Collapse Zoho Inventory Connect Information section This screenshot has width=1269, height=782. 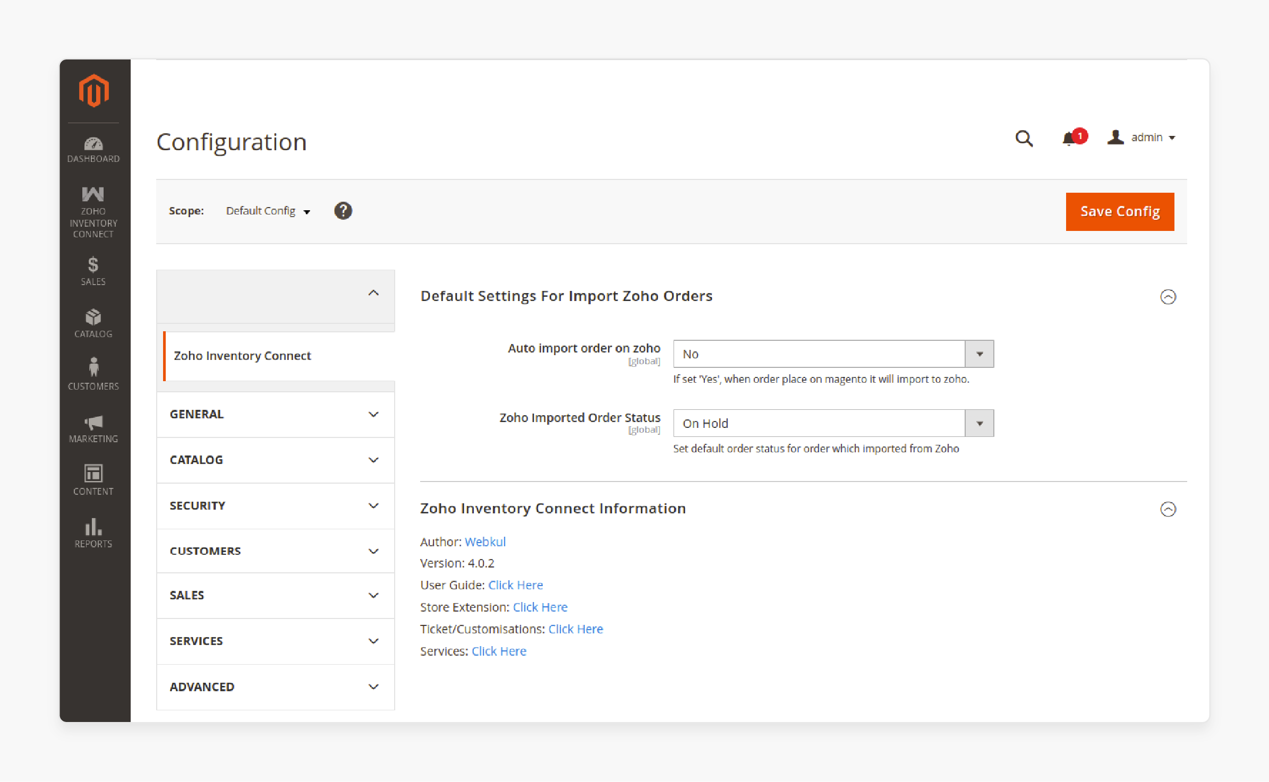(x=1168, y=509)
